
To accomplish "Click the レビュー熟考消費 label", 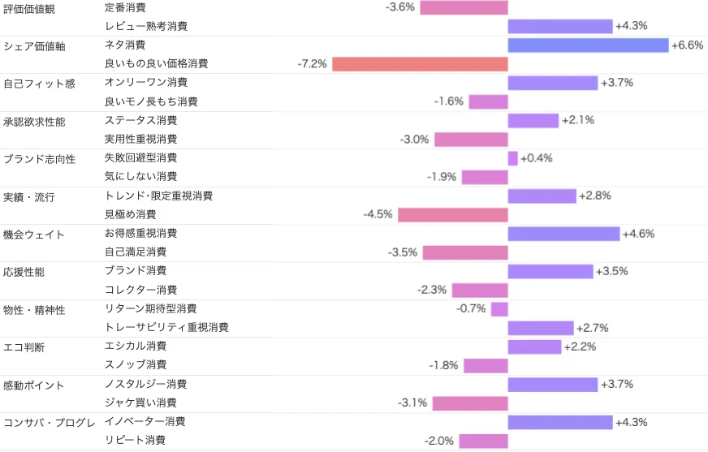I will click(146, 26).
